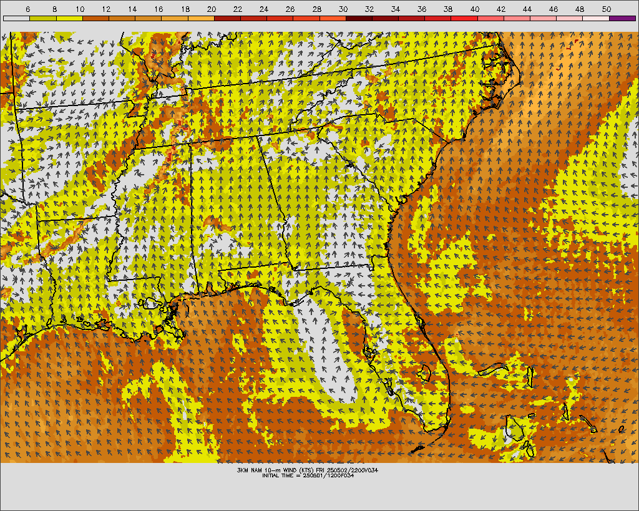Select the legend number "44"
The width and height of the screenshot is (639, 511).
click(x=527, y=9)
